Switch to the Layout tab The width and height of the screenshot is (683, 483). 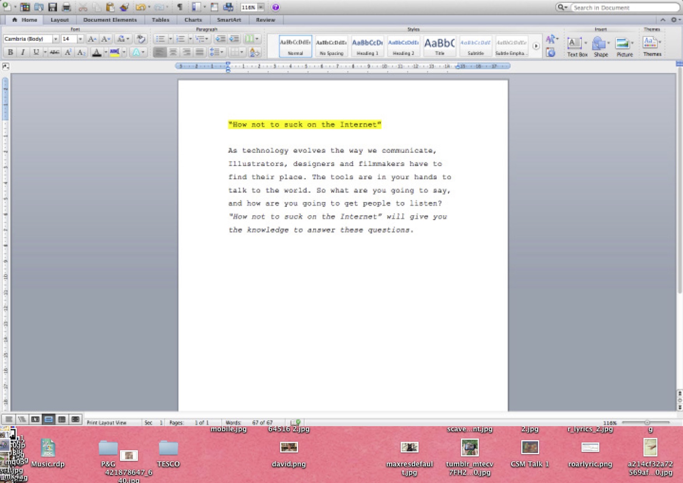(x=60, y=20)
